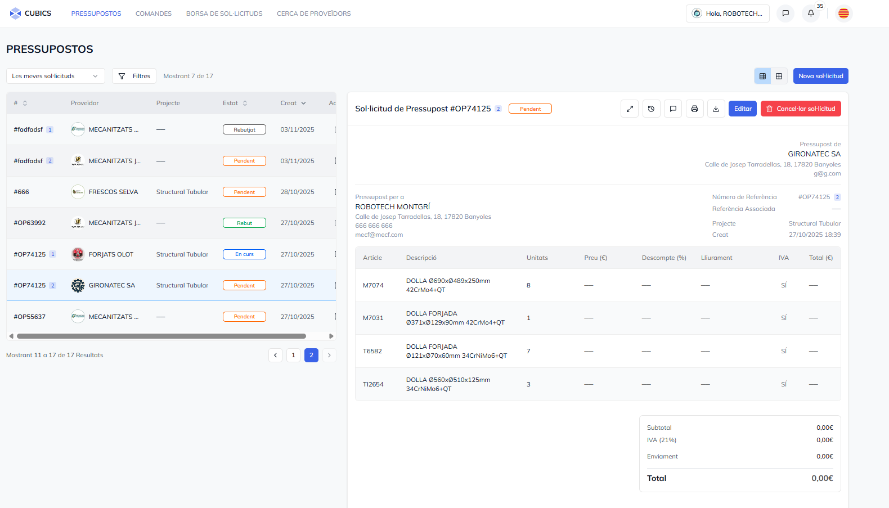Open the notifications bell
889x508 pixels.
click(811, 14)
